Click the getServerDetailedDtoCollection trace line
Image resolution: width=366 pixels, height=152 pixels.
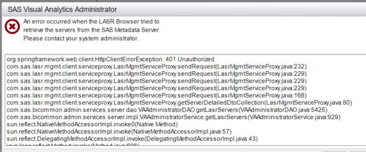pyautogui.click(x=180, y=103)
